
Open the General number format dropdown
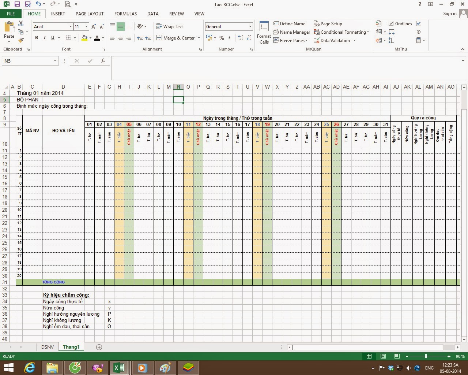(x=250, y=26)
